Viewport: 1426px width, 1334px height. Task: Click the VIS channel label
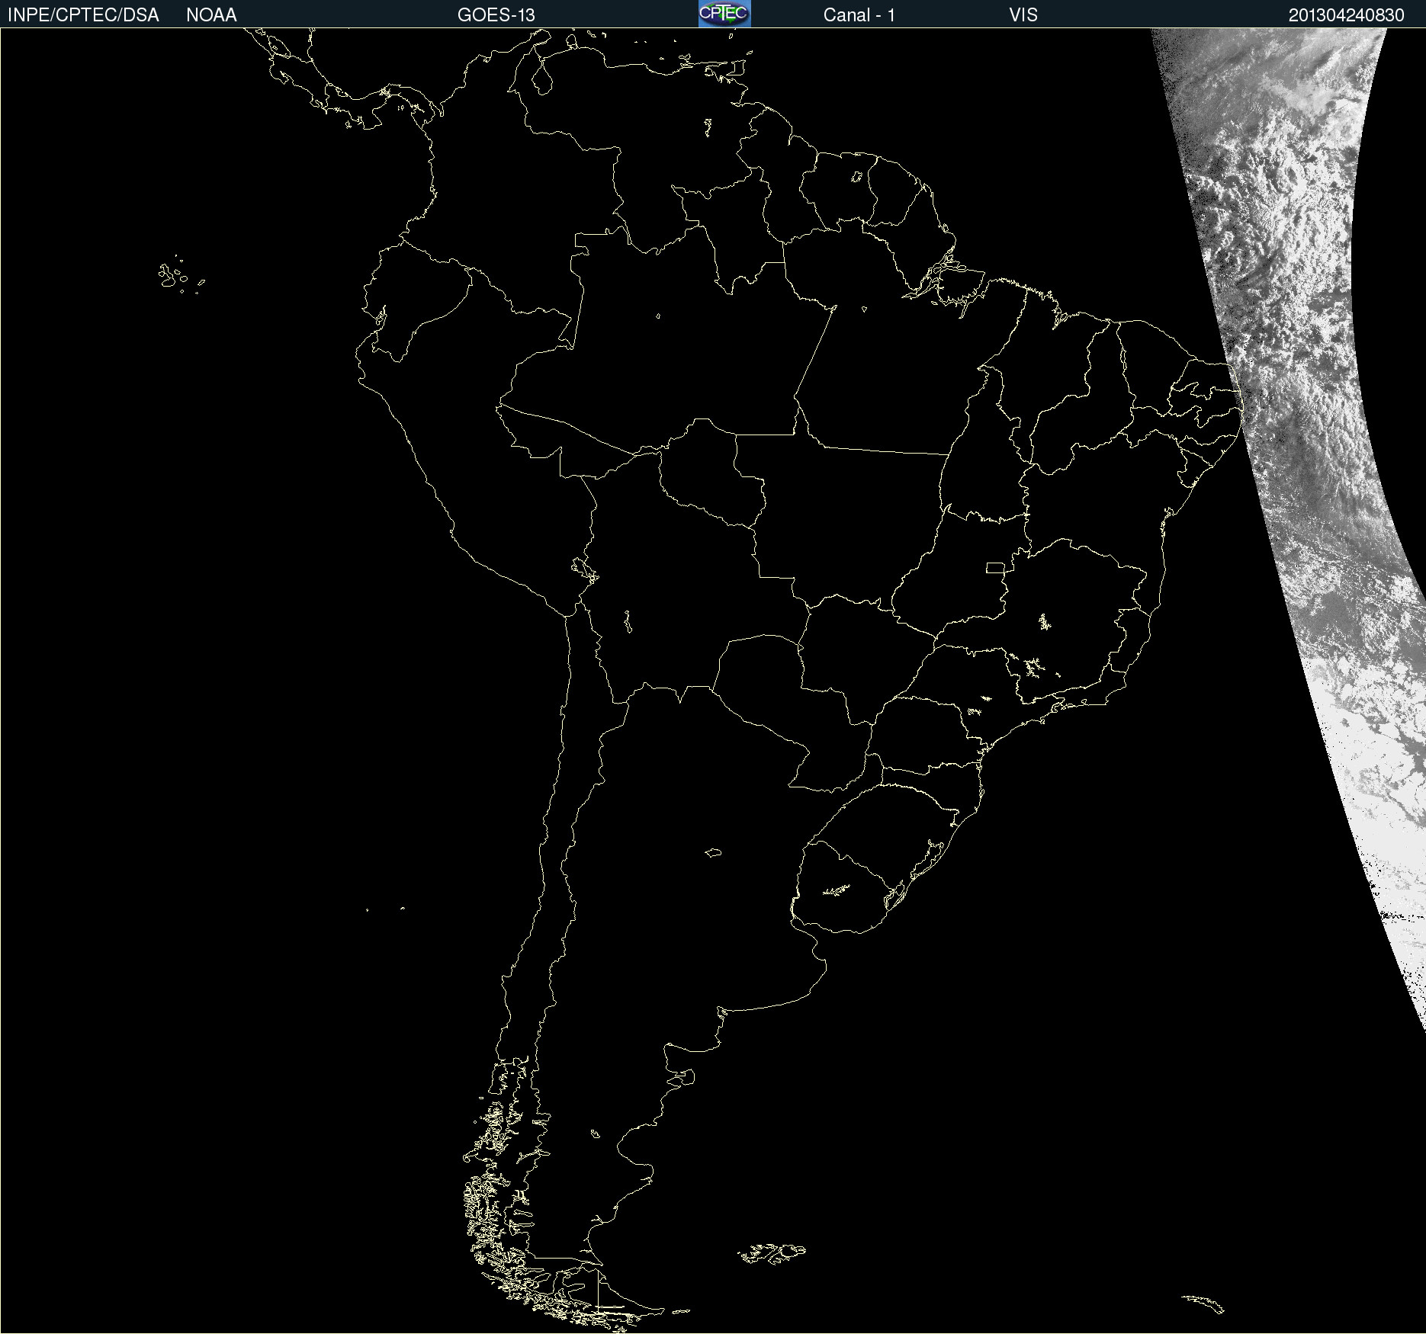click(1023, 15)
